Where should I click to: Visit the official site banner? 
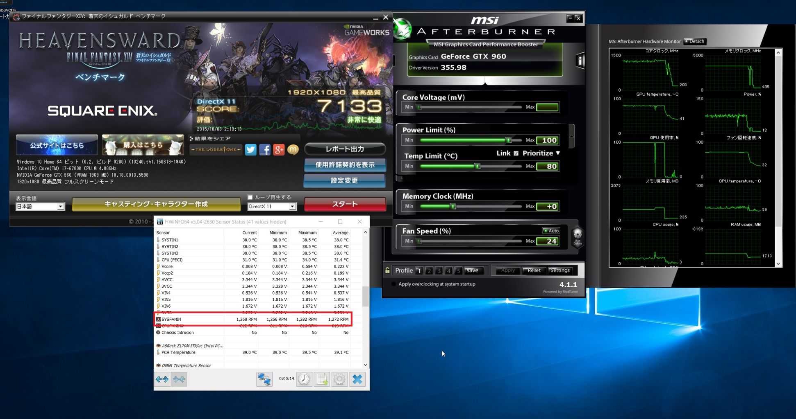click(x=57, y=145)
